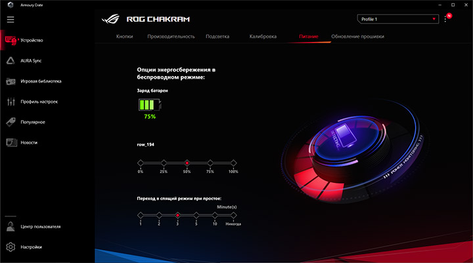Open the Центр пользователя sidebar entry
473x263 pixels.
[x=41, y=226]
